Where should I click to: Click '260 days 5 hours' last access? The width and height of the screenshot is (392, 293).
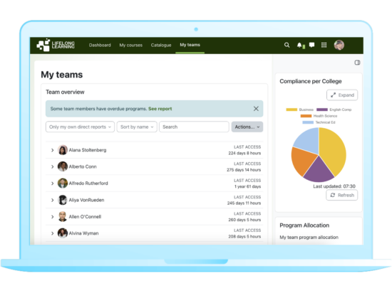click(244, 220)
